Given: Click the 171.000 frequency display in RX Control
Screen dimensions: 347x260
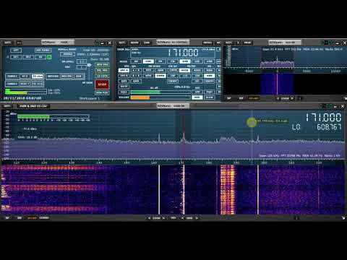Looking at the screenshot, I should click(183, 53).
